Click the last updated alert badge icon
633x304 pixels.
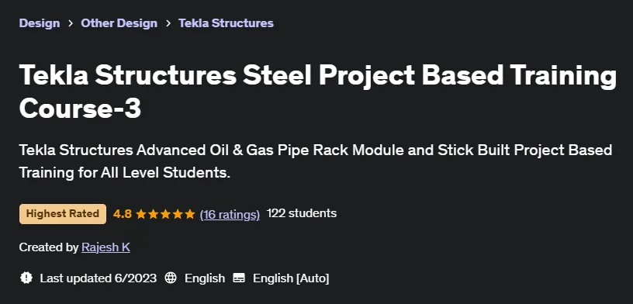[x=26, y=278]
